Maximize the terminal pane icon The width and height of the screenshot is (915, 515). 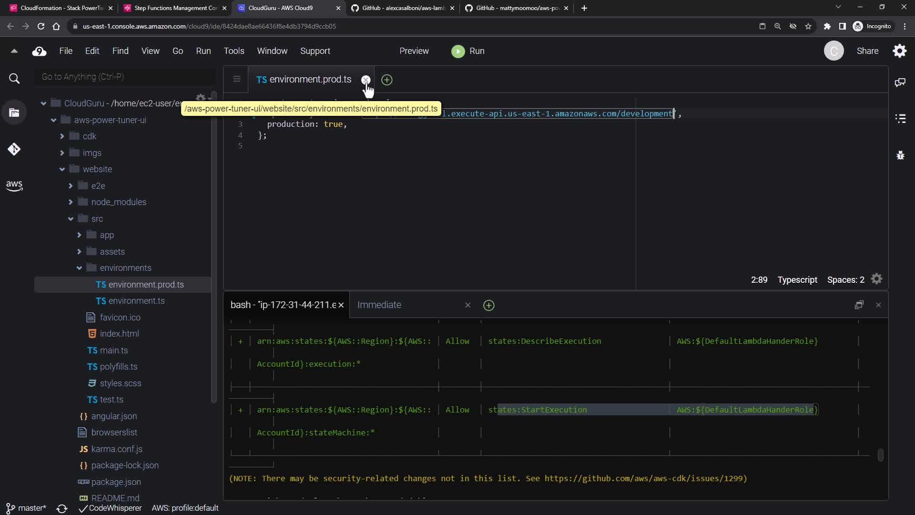click(x=859, y=305)
